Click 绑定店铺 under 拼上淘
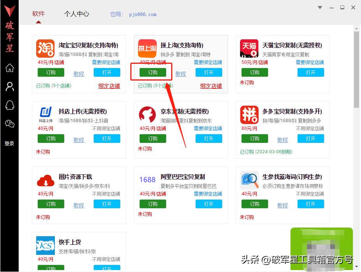 [x=211, y=86]
